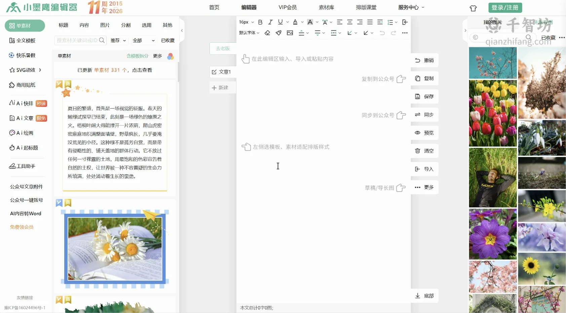Image resolution: width=566 pixels, height=313 pixels.
Task: Click the eraser clear-format icon
Action: pos(267,33)
